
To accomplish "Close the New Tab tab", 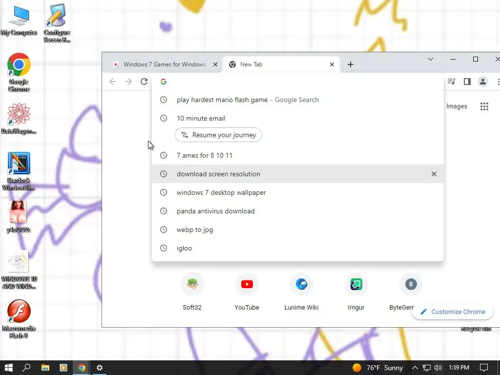I will click(332, 64).
